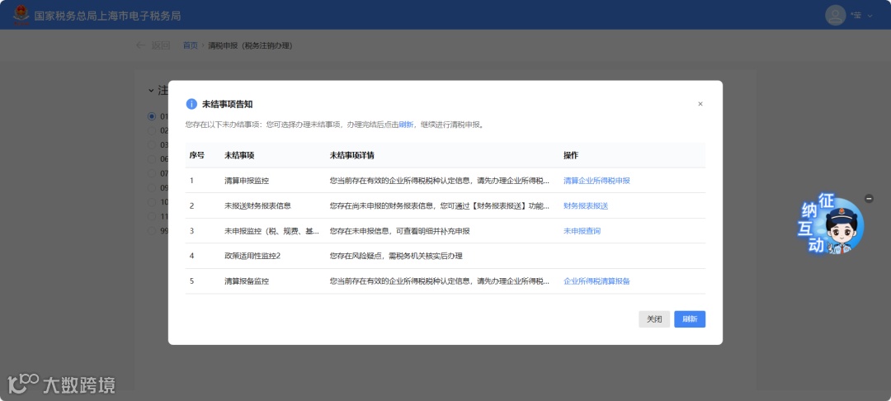Click 您存在尚未申报的财务报表信息 detail text
This screenshot has width=891, height=401.
(x=439, y=206)
